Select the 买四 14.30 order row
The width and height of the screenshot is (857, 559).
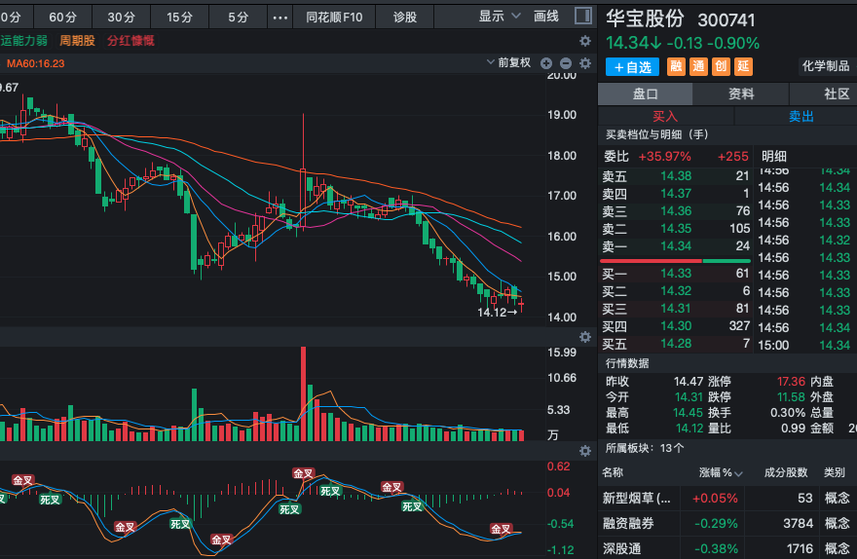pos(676,326)
